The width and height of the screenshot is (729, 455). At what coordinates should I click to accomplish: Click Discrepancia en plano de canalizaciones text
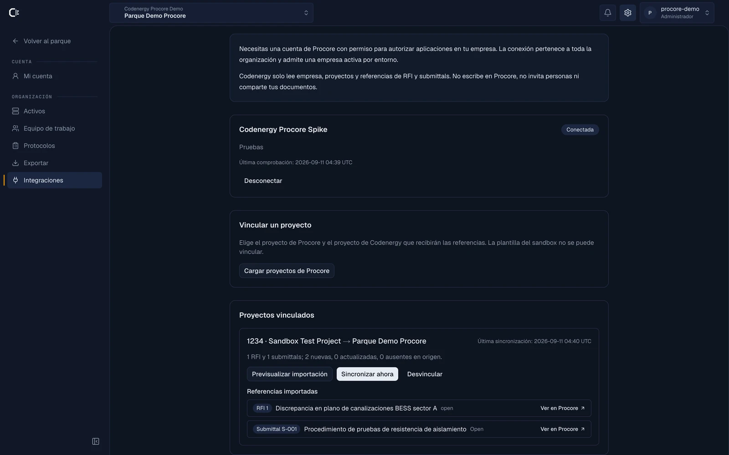coord(356,408)
